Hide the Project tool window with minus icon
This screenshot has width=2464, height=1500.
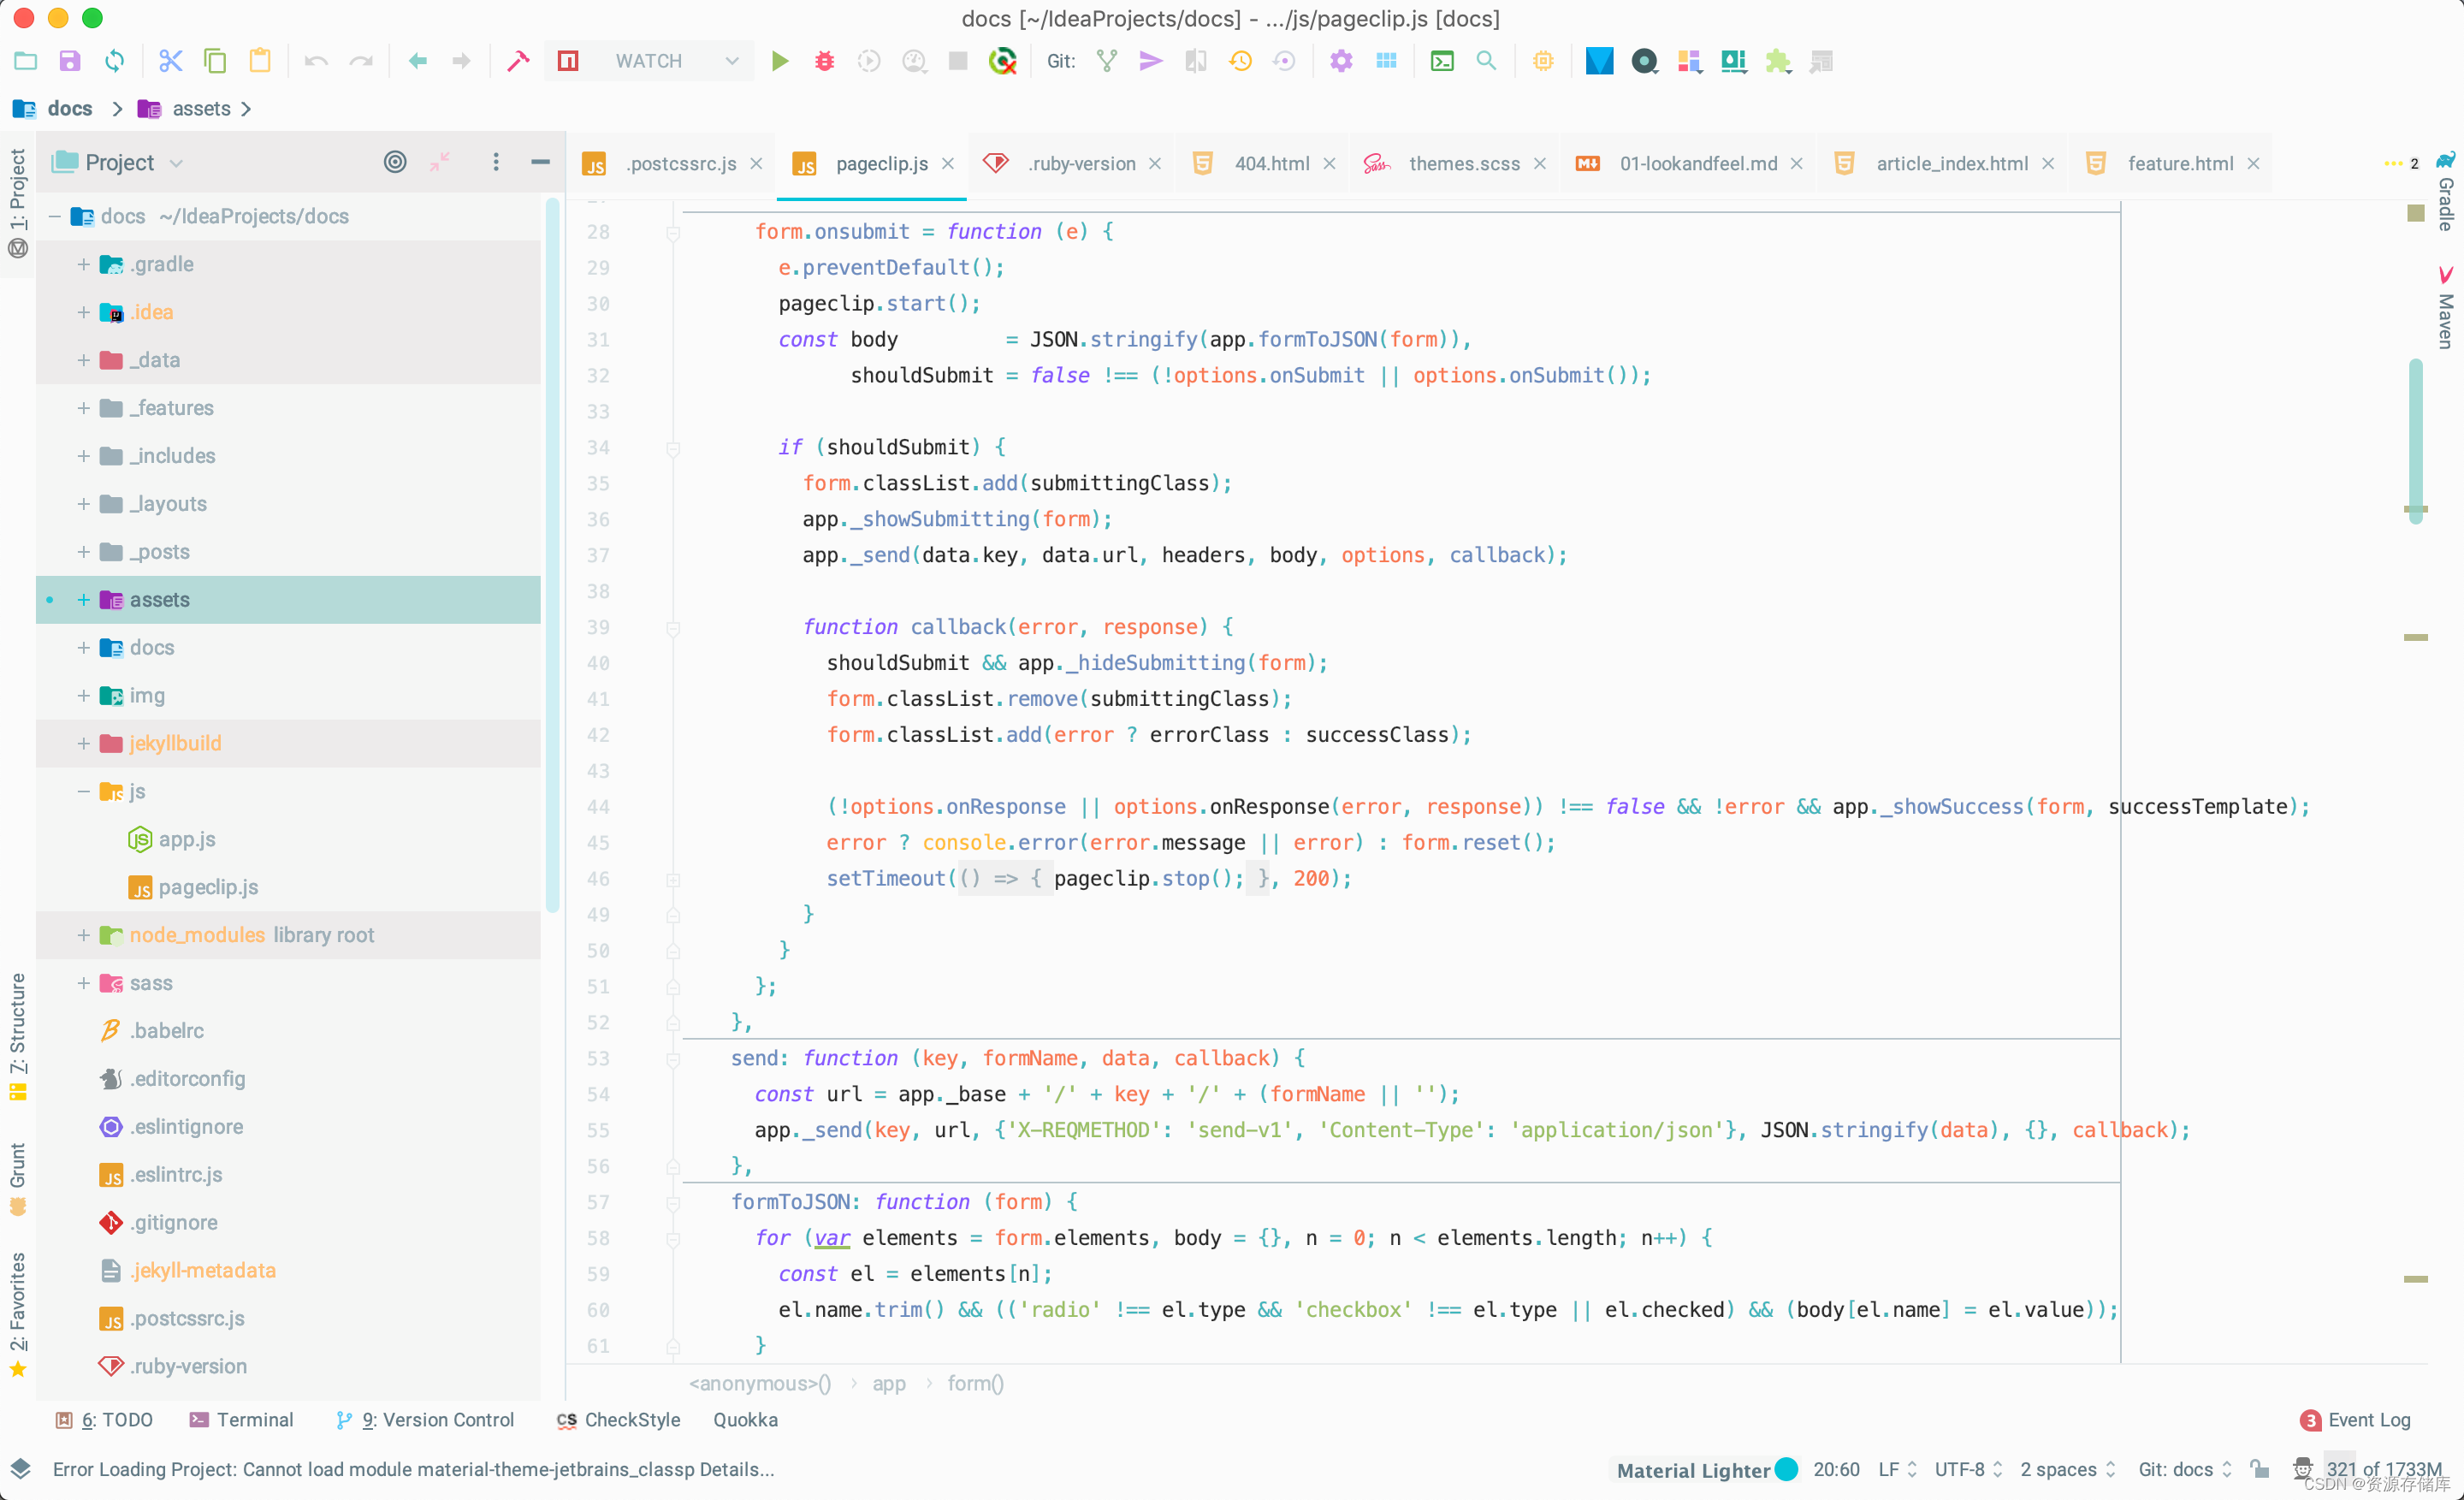pyautogui.click(x=541, y=163)
